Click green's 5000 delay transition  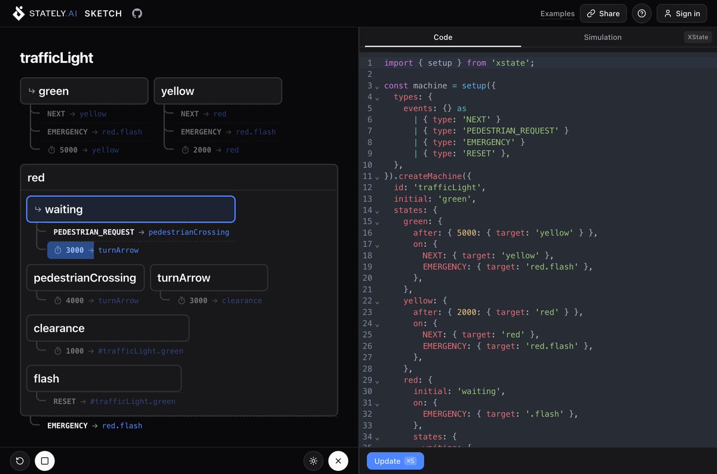click(x=83, y=150)
